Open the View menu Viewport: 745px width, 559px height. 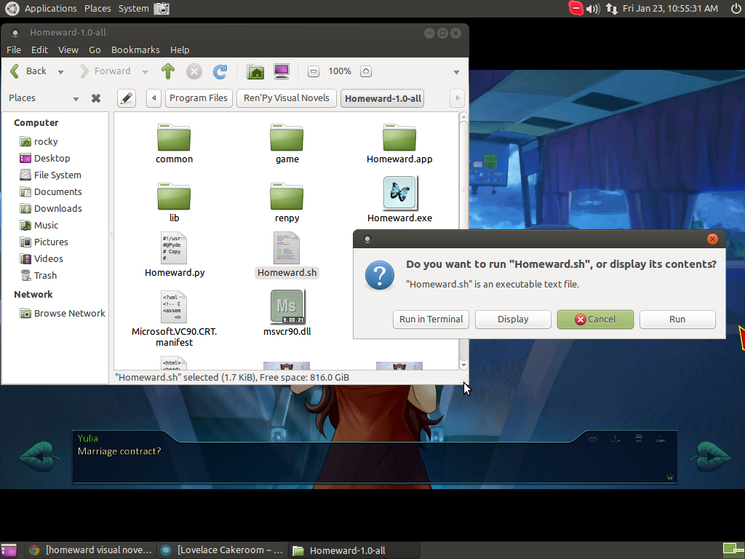(x=68, y=50)
